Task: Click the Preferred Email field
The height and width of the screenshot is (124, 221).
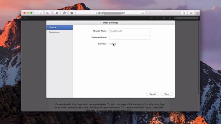Action: (130, 38)
